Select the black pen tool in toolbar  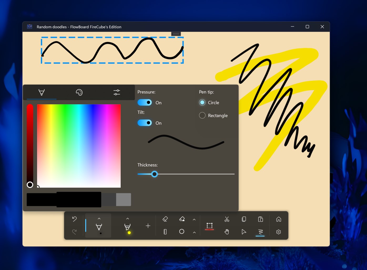tap(99, 227)
